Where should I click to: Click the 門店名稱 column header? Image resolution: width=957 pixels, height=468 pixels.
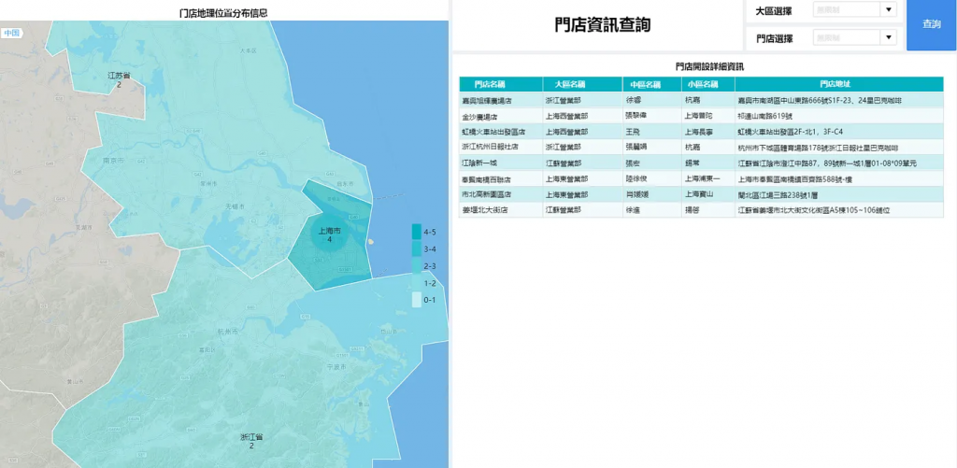coord(501,84)
